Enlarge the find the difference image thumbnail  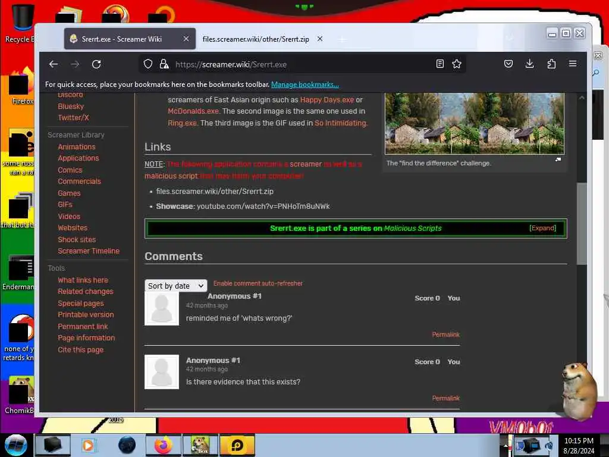[x=474, y=123]
